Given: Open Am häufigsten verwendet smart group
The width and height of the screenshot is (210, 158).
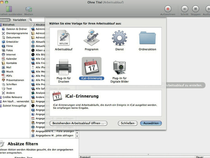Looking at the screenshot, I should [14, 101].
